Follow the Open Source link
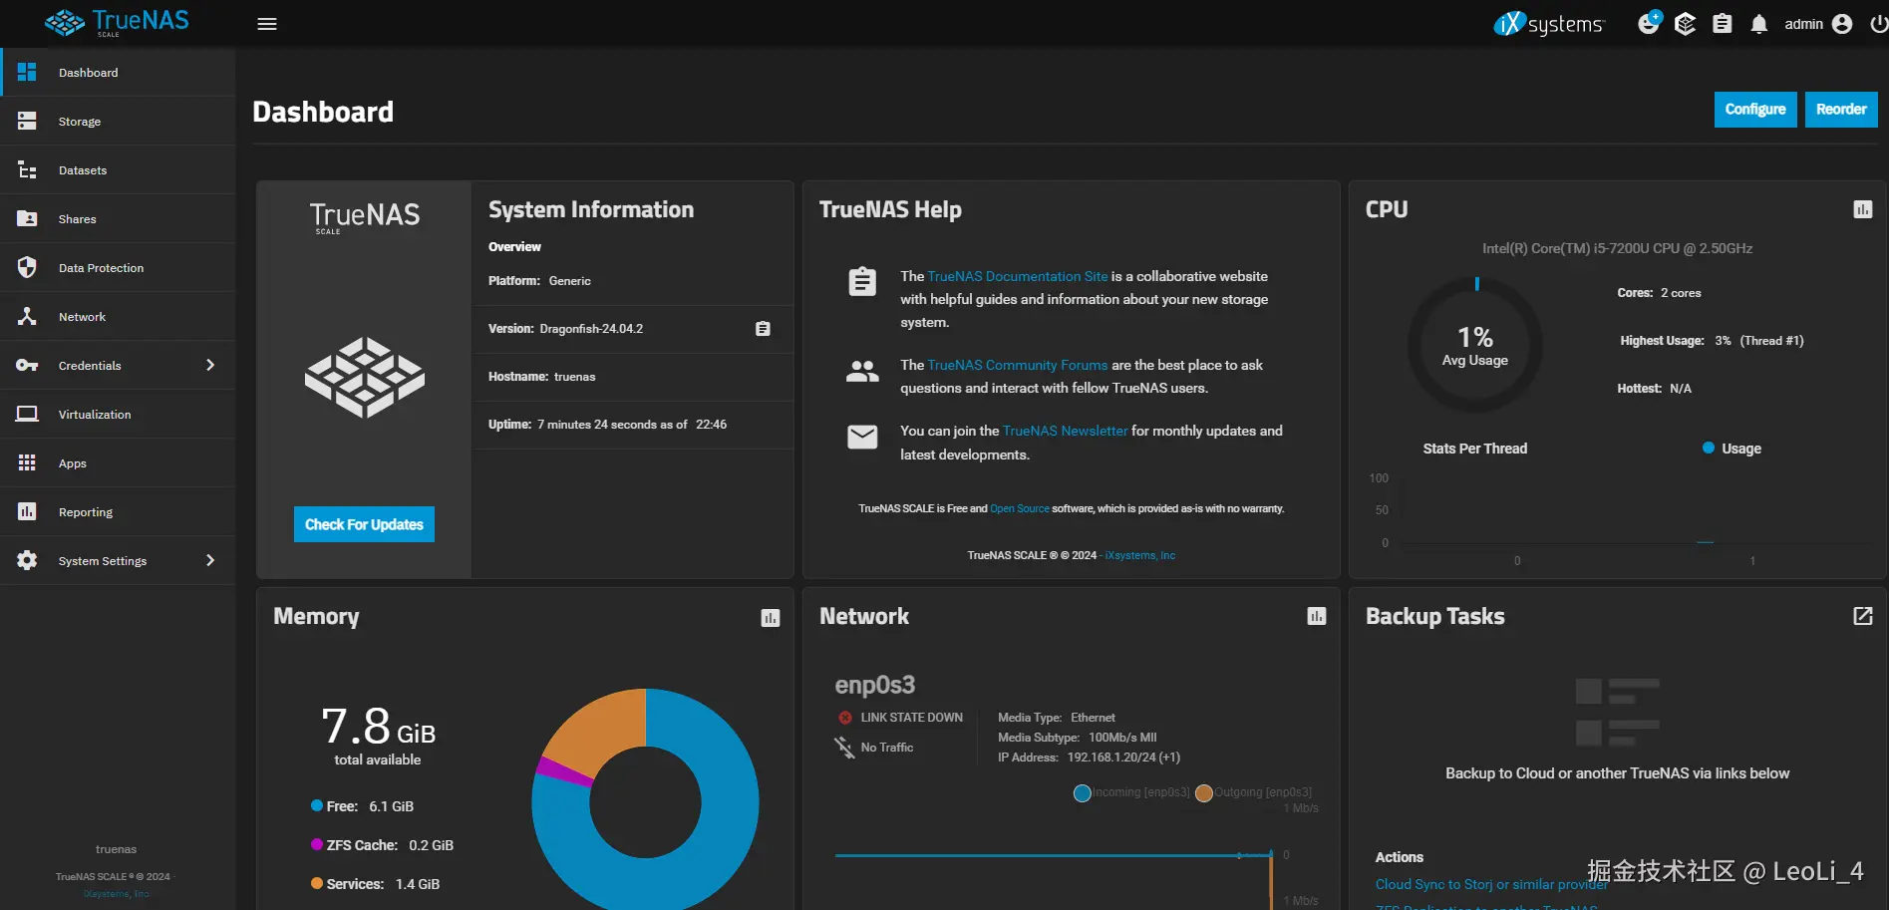 pos(1020,508)
